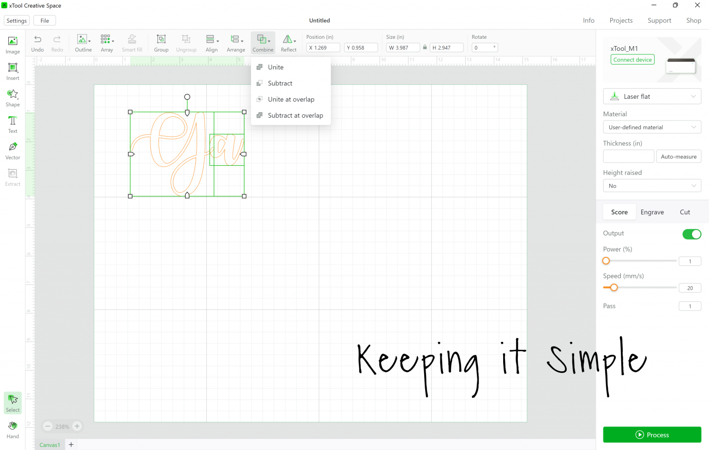Open the Material dropdown

[652, 126]
